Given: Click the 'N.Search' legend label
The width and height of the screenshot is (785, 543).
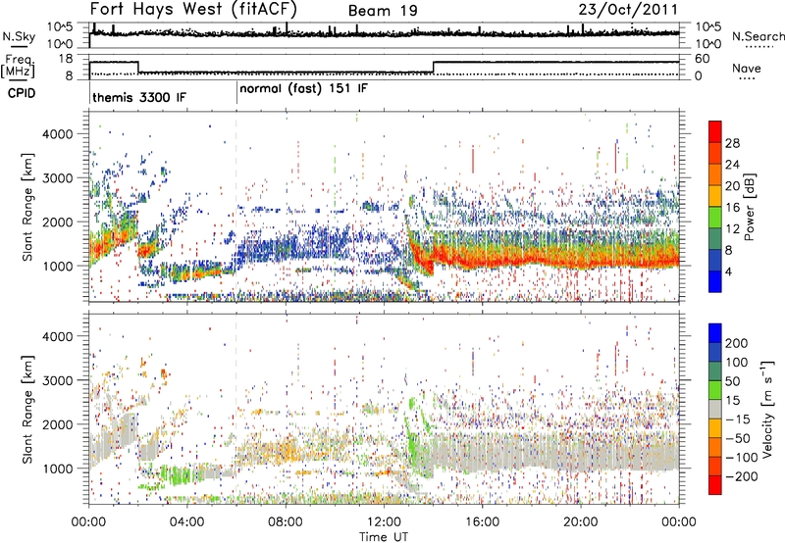Looking at the screenshot, I should pos(758,36).
